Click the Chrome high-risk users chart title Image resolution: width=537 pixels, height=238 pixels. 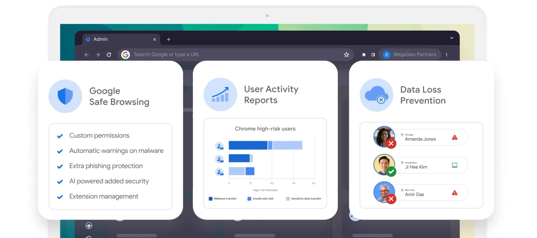pyautogui.click(x=265, y=129)
